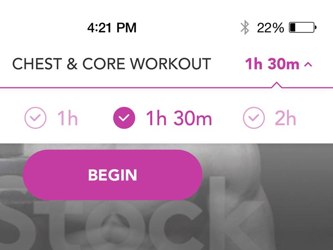Tap the CHEST & CORE WORKOUT title
Viewport: 333px width, 250px height.
111,64
